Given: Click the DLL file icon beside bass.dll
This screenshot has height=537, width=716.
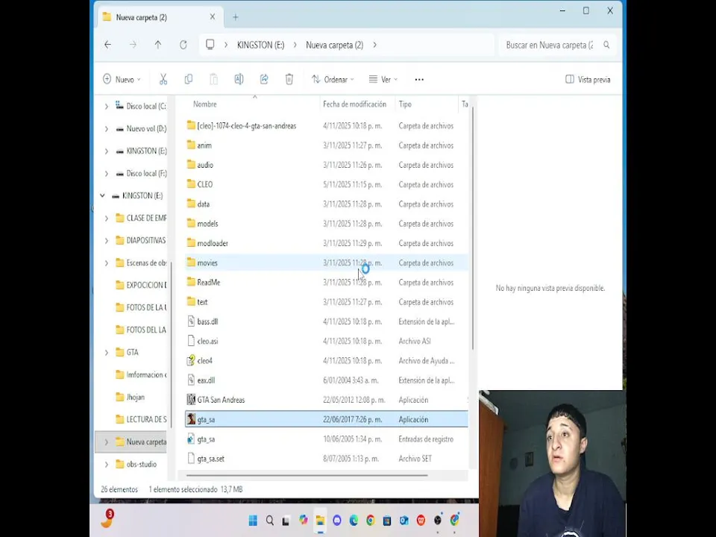Looking at the screenshot, I should (x=192, y=321).
